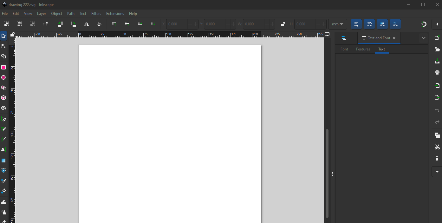Switch to the Node editing tool
Screen dimensions: 442x223
[3, 46]
